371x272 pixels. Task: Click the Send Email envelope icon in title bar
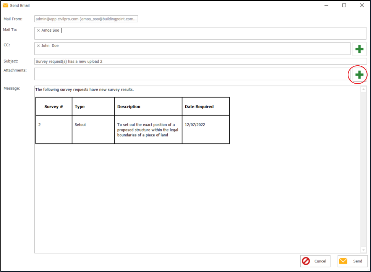tap(5, 5)
